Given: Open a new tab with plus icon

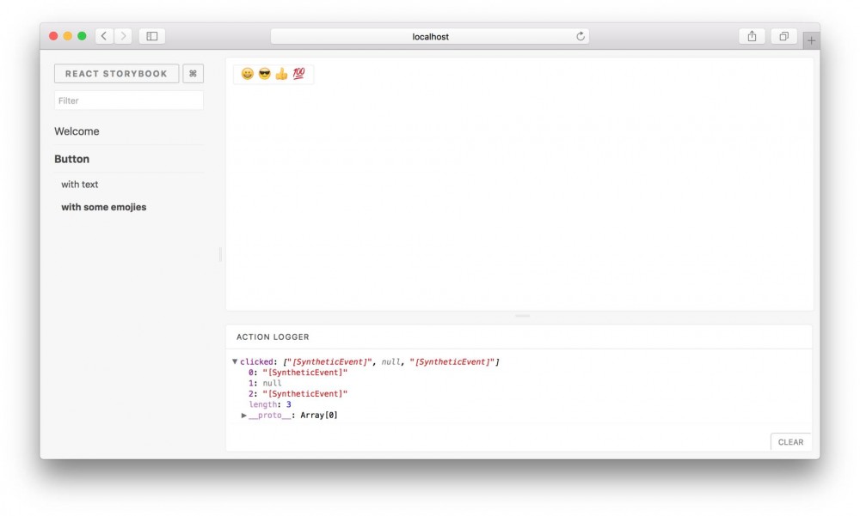Looking at the screenshot, I should [811, 40].
